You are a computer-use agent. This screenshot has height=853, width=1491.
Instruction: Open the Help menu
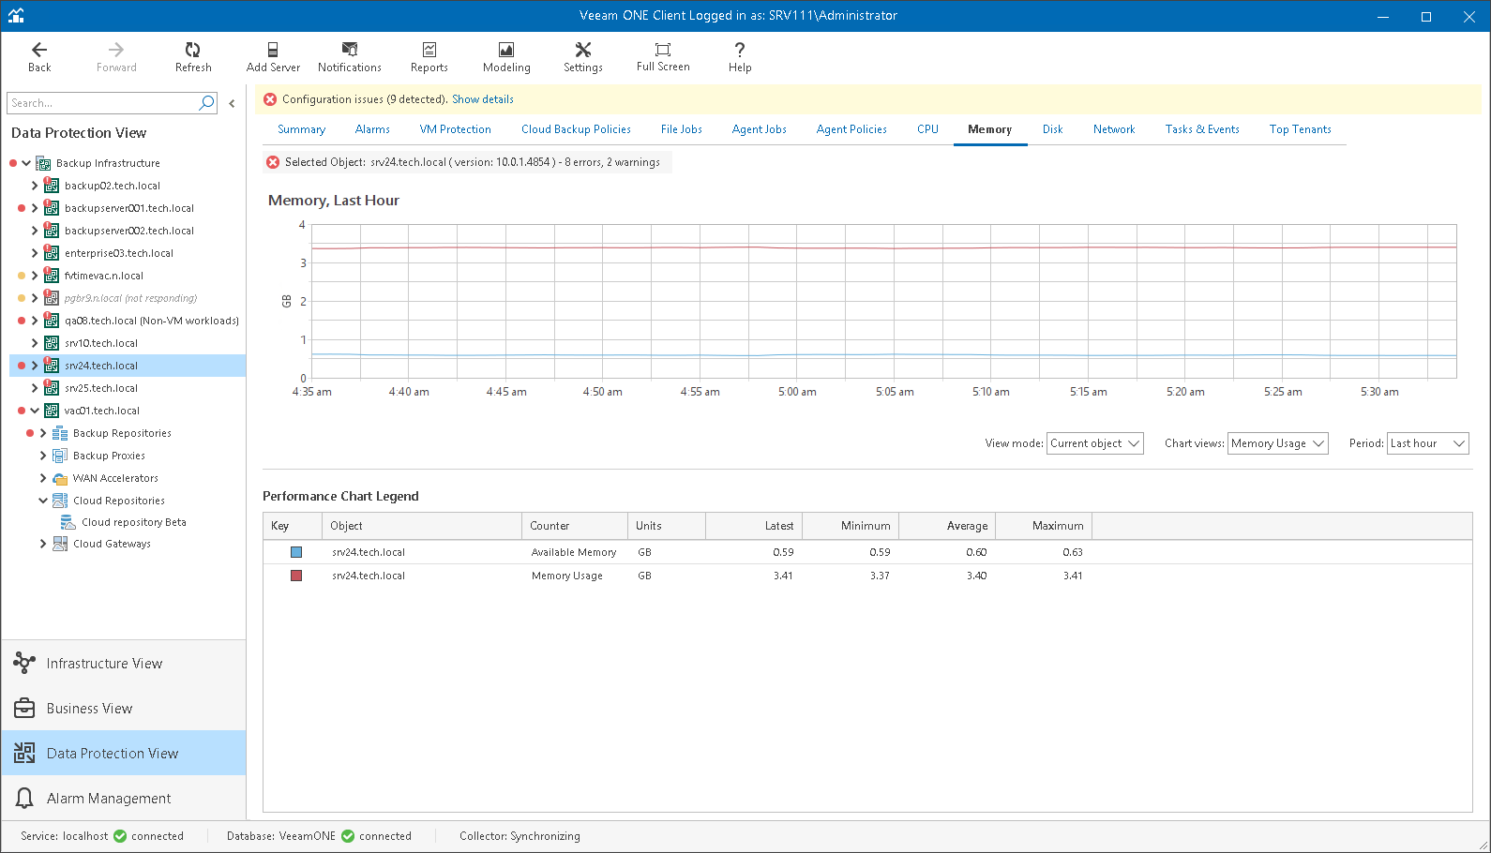(740, 56)
